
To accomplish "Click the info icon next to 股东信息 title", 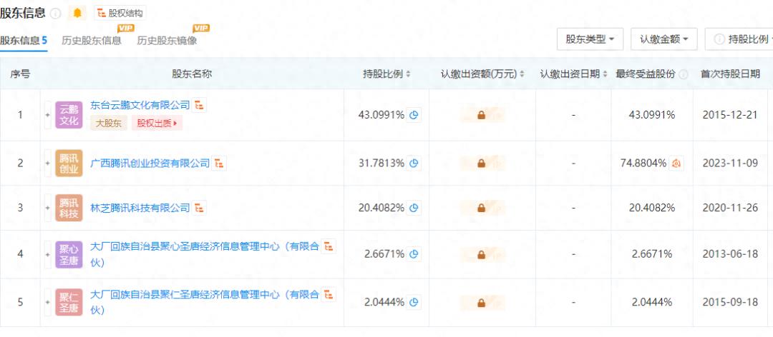I will point(56,14).
